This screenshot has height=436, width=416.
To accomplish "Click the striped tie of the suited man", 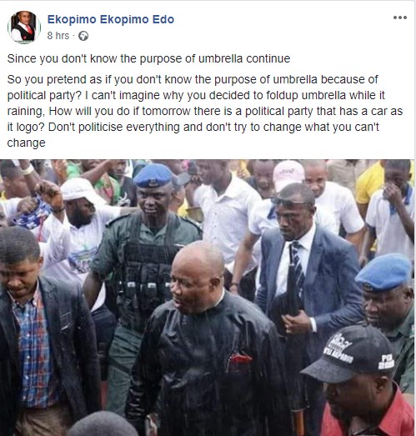I will point(298,267).
